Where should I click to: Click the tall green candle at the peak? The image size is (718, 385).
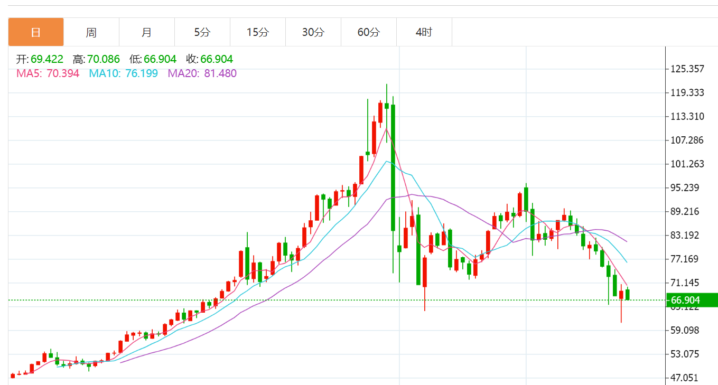coord(393,167)
